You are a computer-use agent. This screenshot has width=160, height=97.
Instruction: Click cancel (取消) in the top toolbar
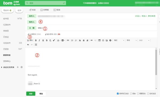(57, 10)
